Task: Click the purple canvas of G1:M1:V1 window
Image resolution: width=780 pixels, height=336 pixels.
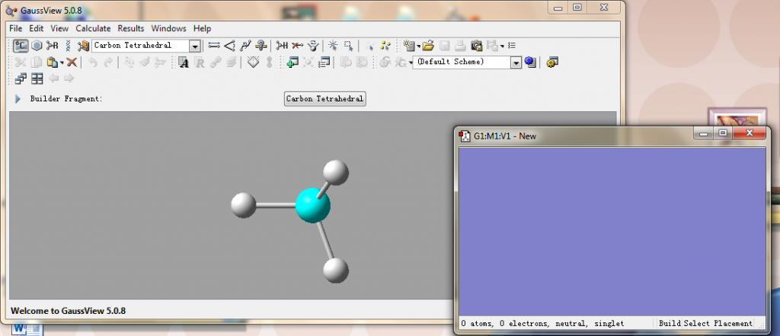Action: 612,232
